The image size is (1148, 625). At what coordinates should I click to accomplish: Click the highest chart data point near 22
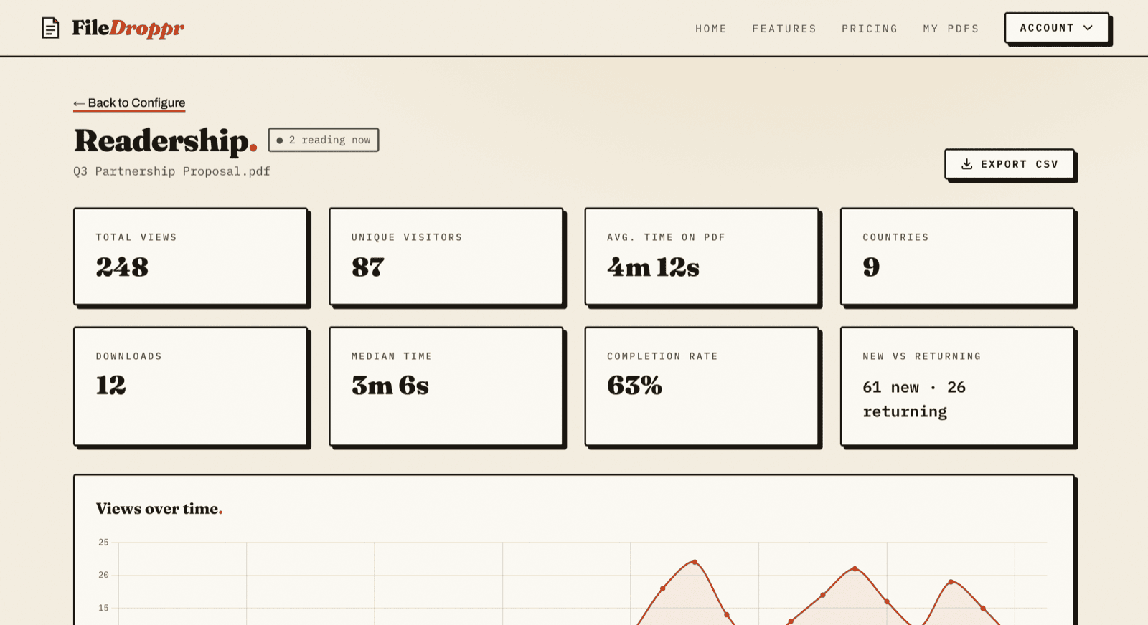click(x=695, y=562)
